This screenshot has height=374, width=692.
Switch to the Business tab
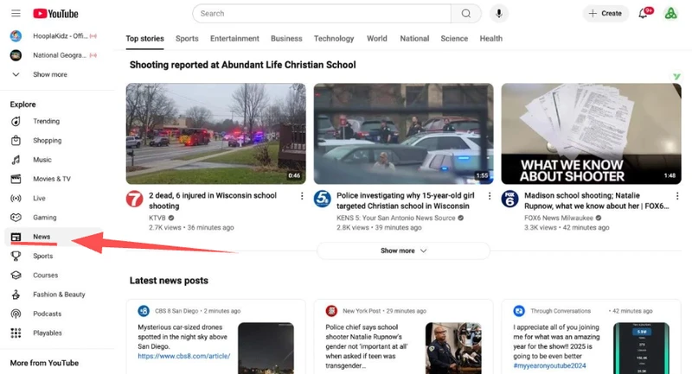click(x=286, y=39)
